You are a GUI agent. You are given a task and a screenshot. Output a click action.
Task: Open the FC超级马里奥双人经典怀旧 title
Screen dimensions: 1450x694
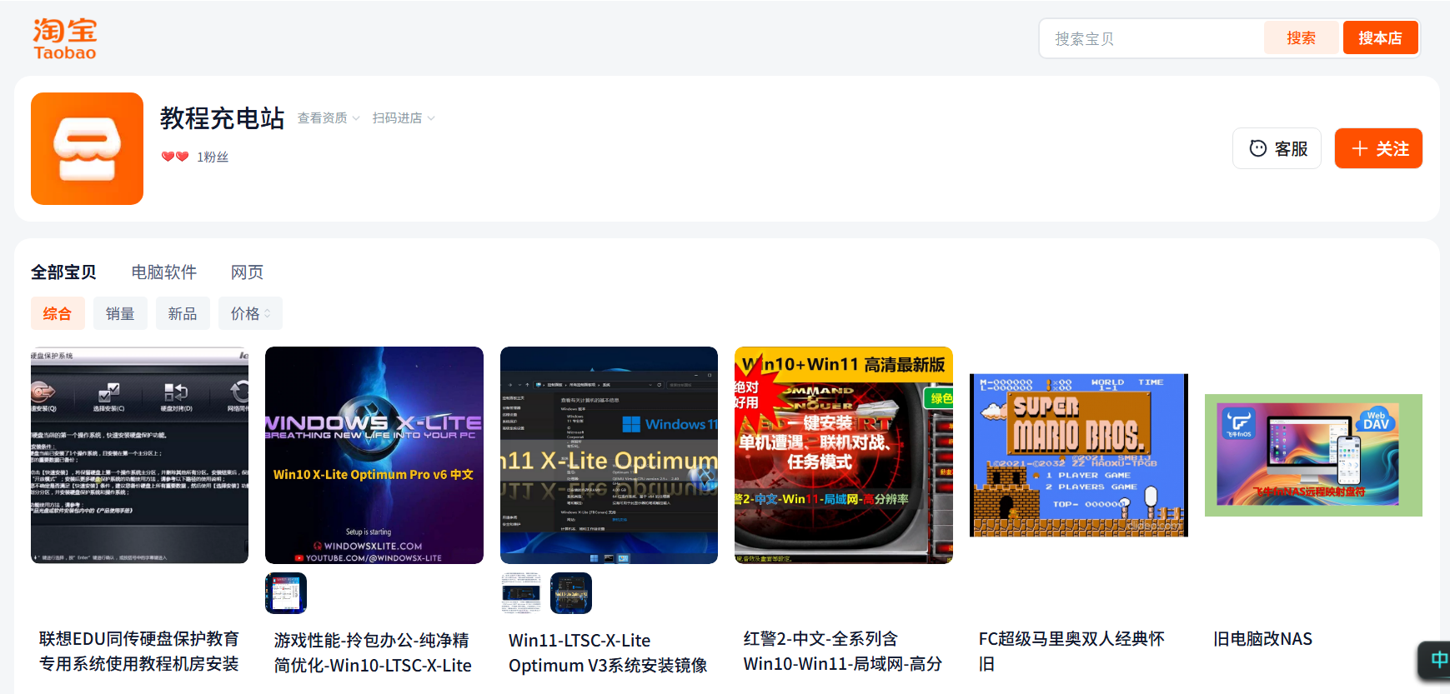(x=1071, y=652)
